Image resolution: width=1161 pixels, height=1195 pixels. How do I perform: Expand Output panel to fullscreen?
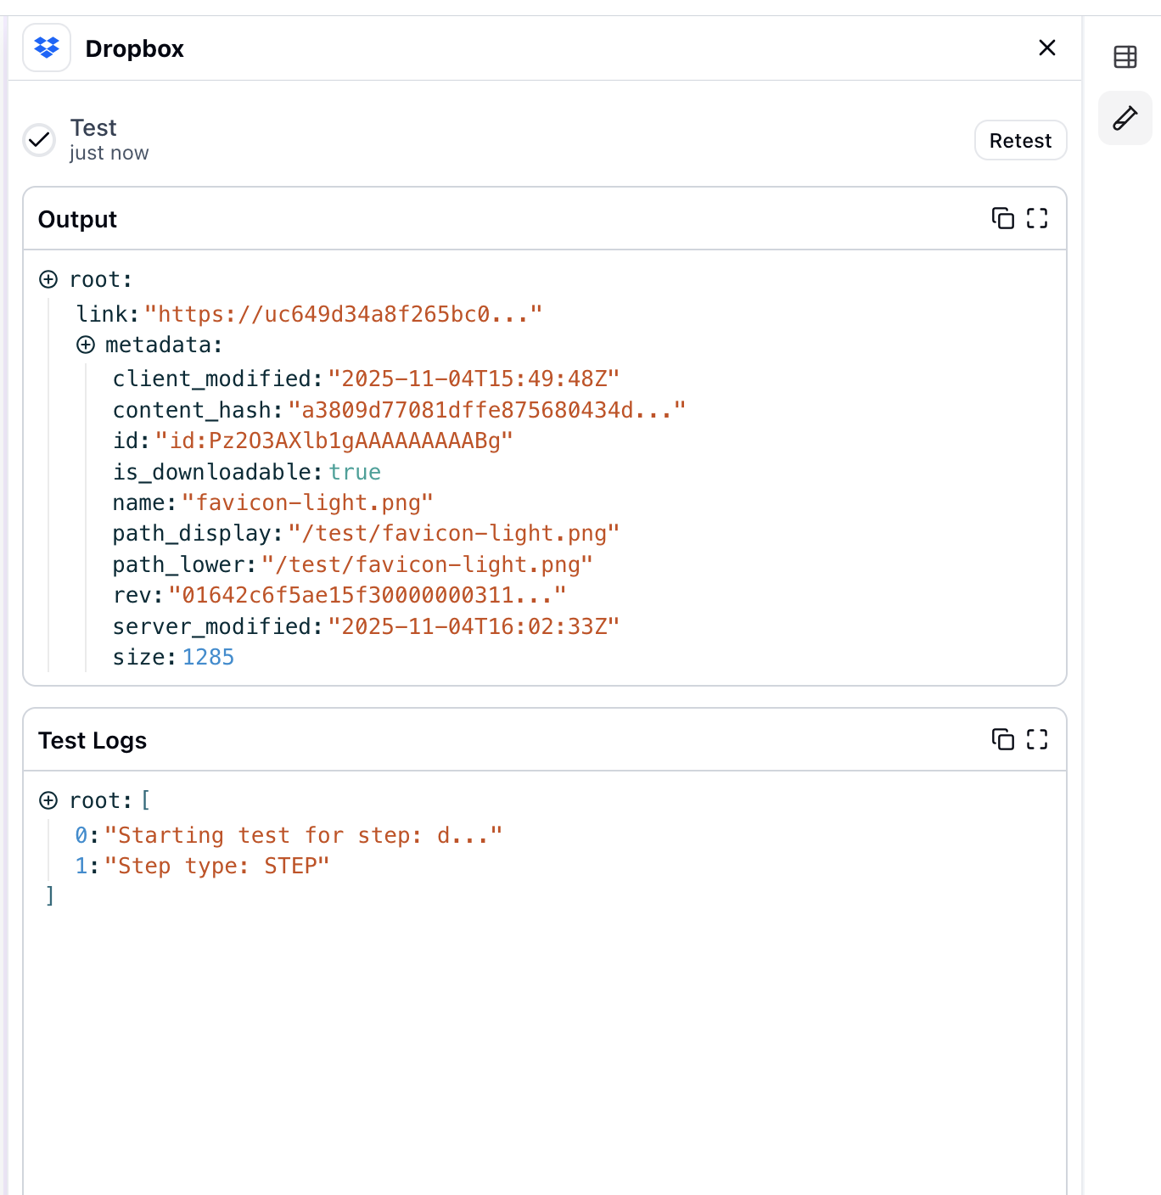coord(1036,219)
